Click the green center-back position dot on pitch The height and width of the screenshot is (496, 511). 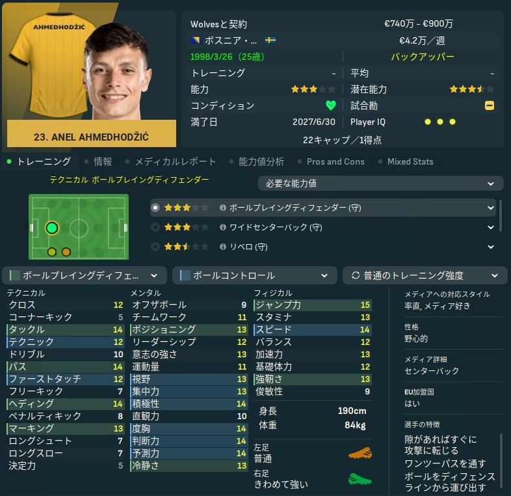click(52, 228)
